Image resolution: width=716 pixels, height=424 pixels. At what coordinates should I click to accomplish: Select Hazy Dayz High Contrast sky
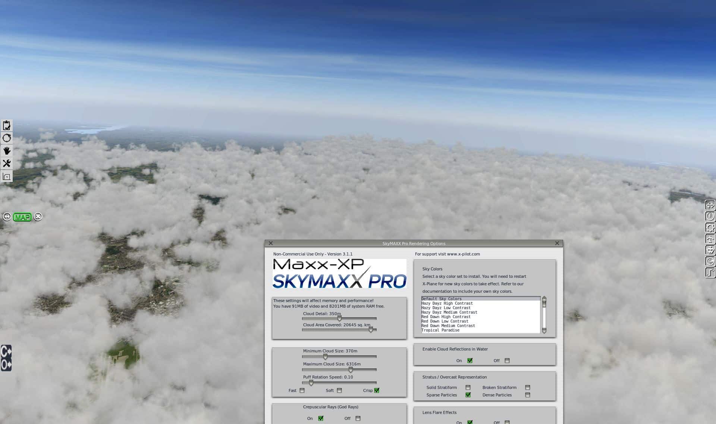[447, 303]
